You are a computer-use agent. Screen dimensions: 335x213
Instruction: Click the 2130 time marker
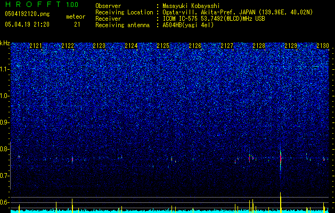(x=323, y=46)
